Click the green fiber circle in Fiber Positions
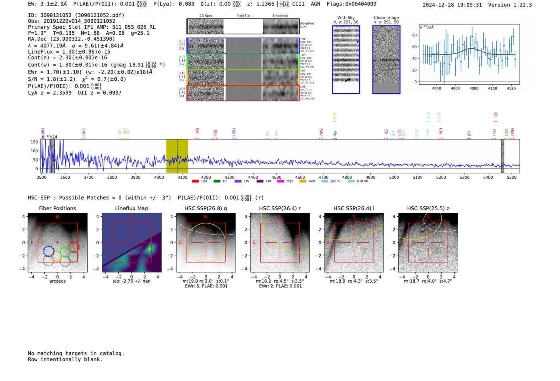Screen dimensions: 560x381 65,252
